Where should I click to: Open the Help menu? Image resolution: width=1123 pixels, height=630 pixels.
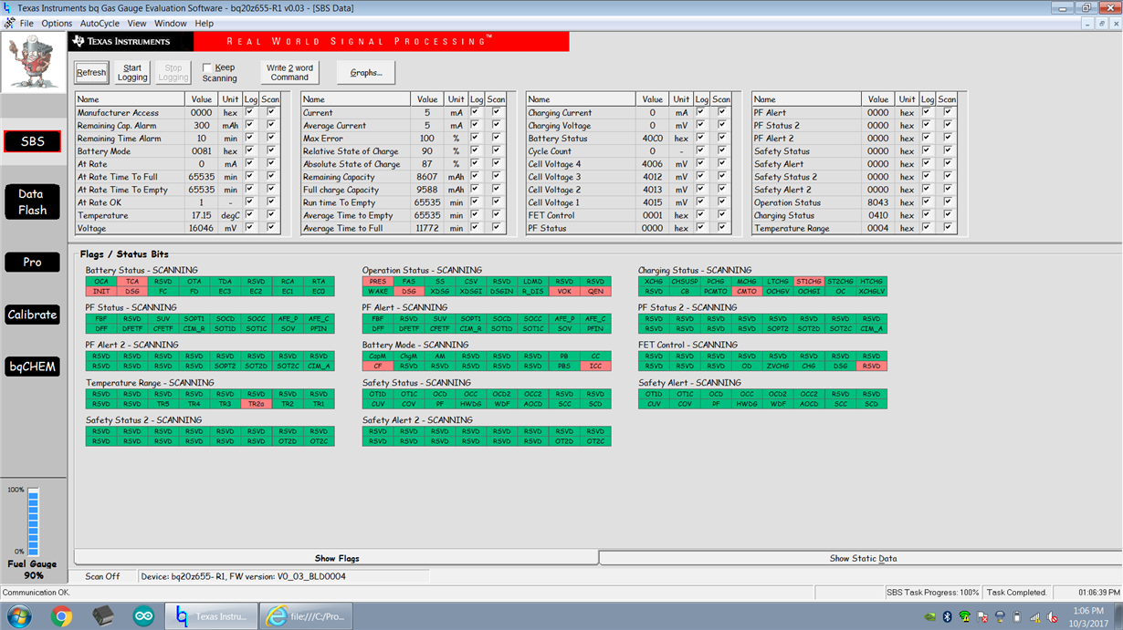click(x=205, y=23)
